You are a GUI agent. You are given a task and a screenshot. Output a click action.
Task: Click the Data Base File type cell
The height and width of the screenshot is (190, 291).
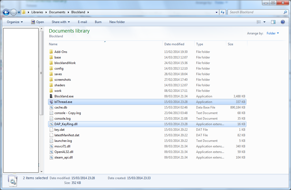[x=206, y=107]
